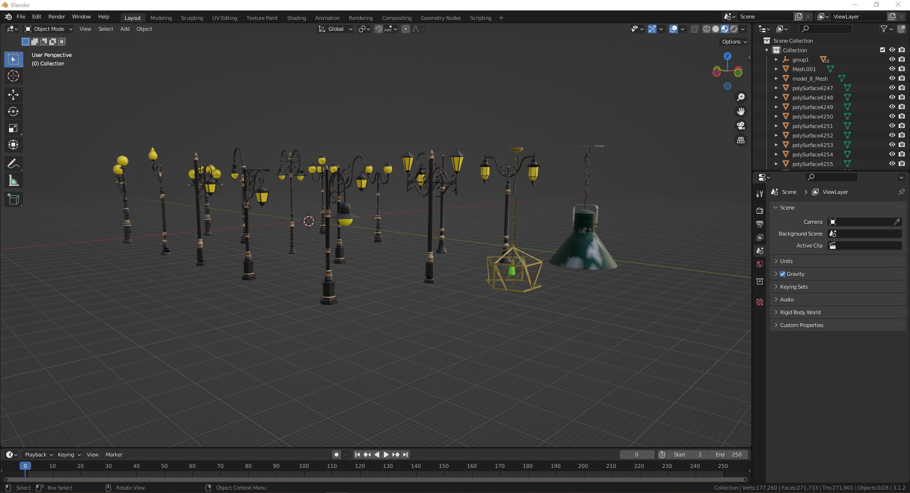Choose the Add Cube tool
This screenshot has width=910, height=493.
point(13,200)
